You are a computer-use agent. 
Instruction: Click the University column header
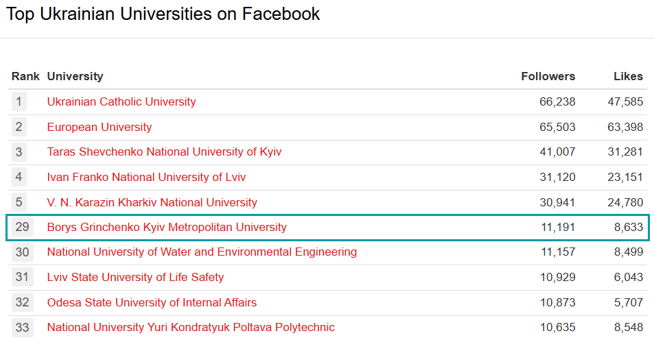(x=75, y=76)
